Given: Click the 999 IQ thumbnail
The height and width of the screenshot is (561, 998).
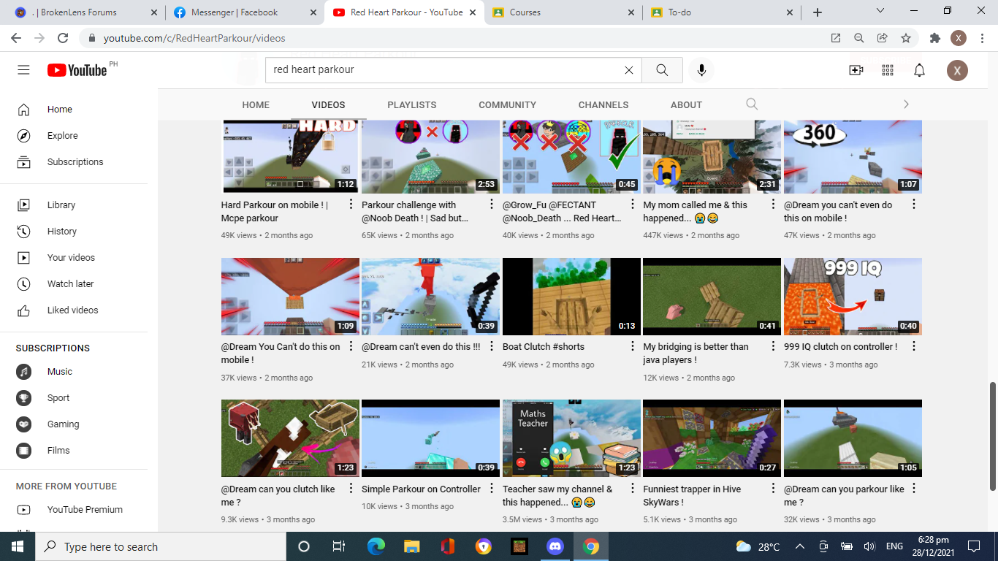Looking at the screenshot, I should 853,297.
